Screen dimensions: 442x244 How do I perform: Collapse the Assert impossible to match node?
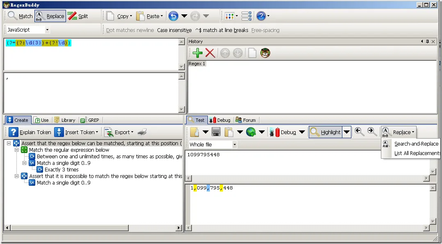point(17,176)
